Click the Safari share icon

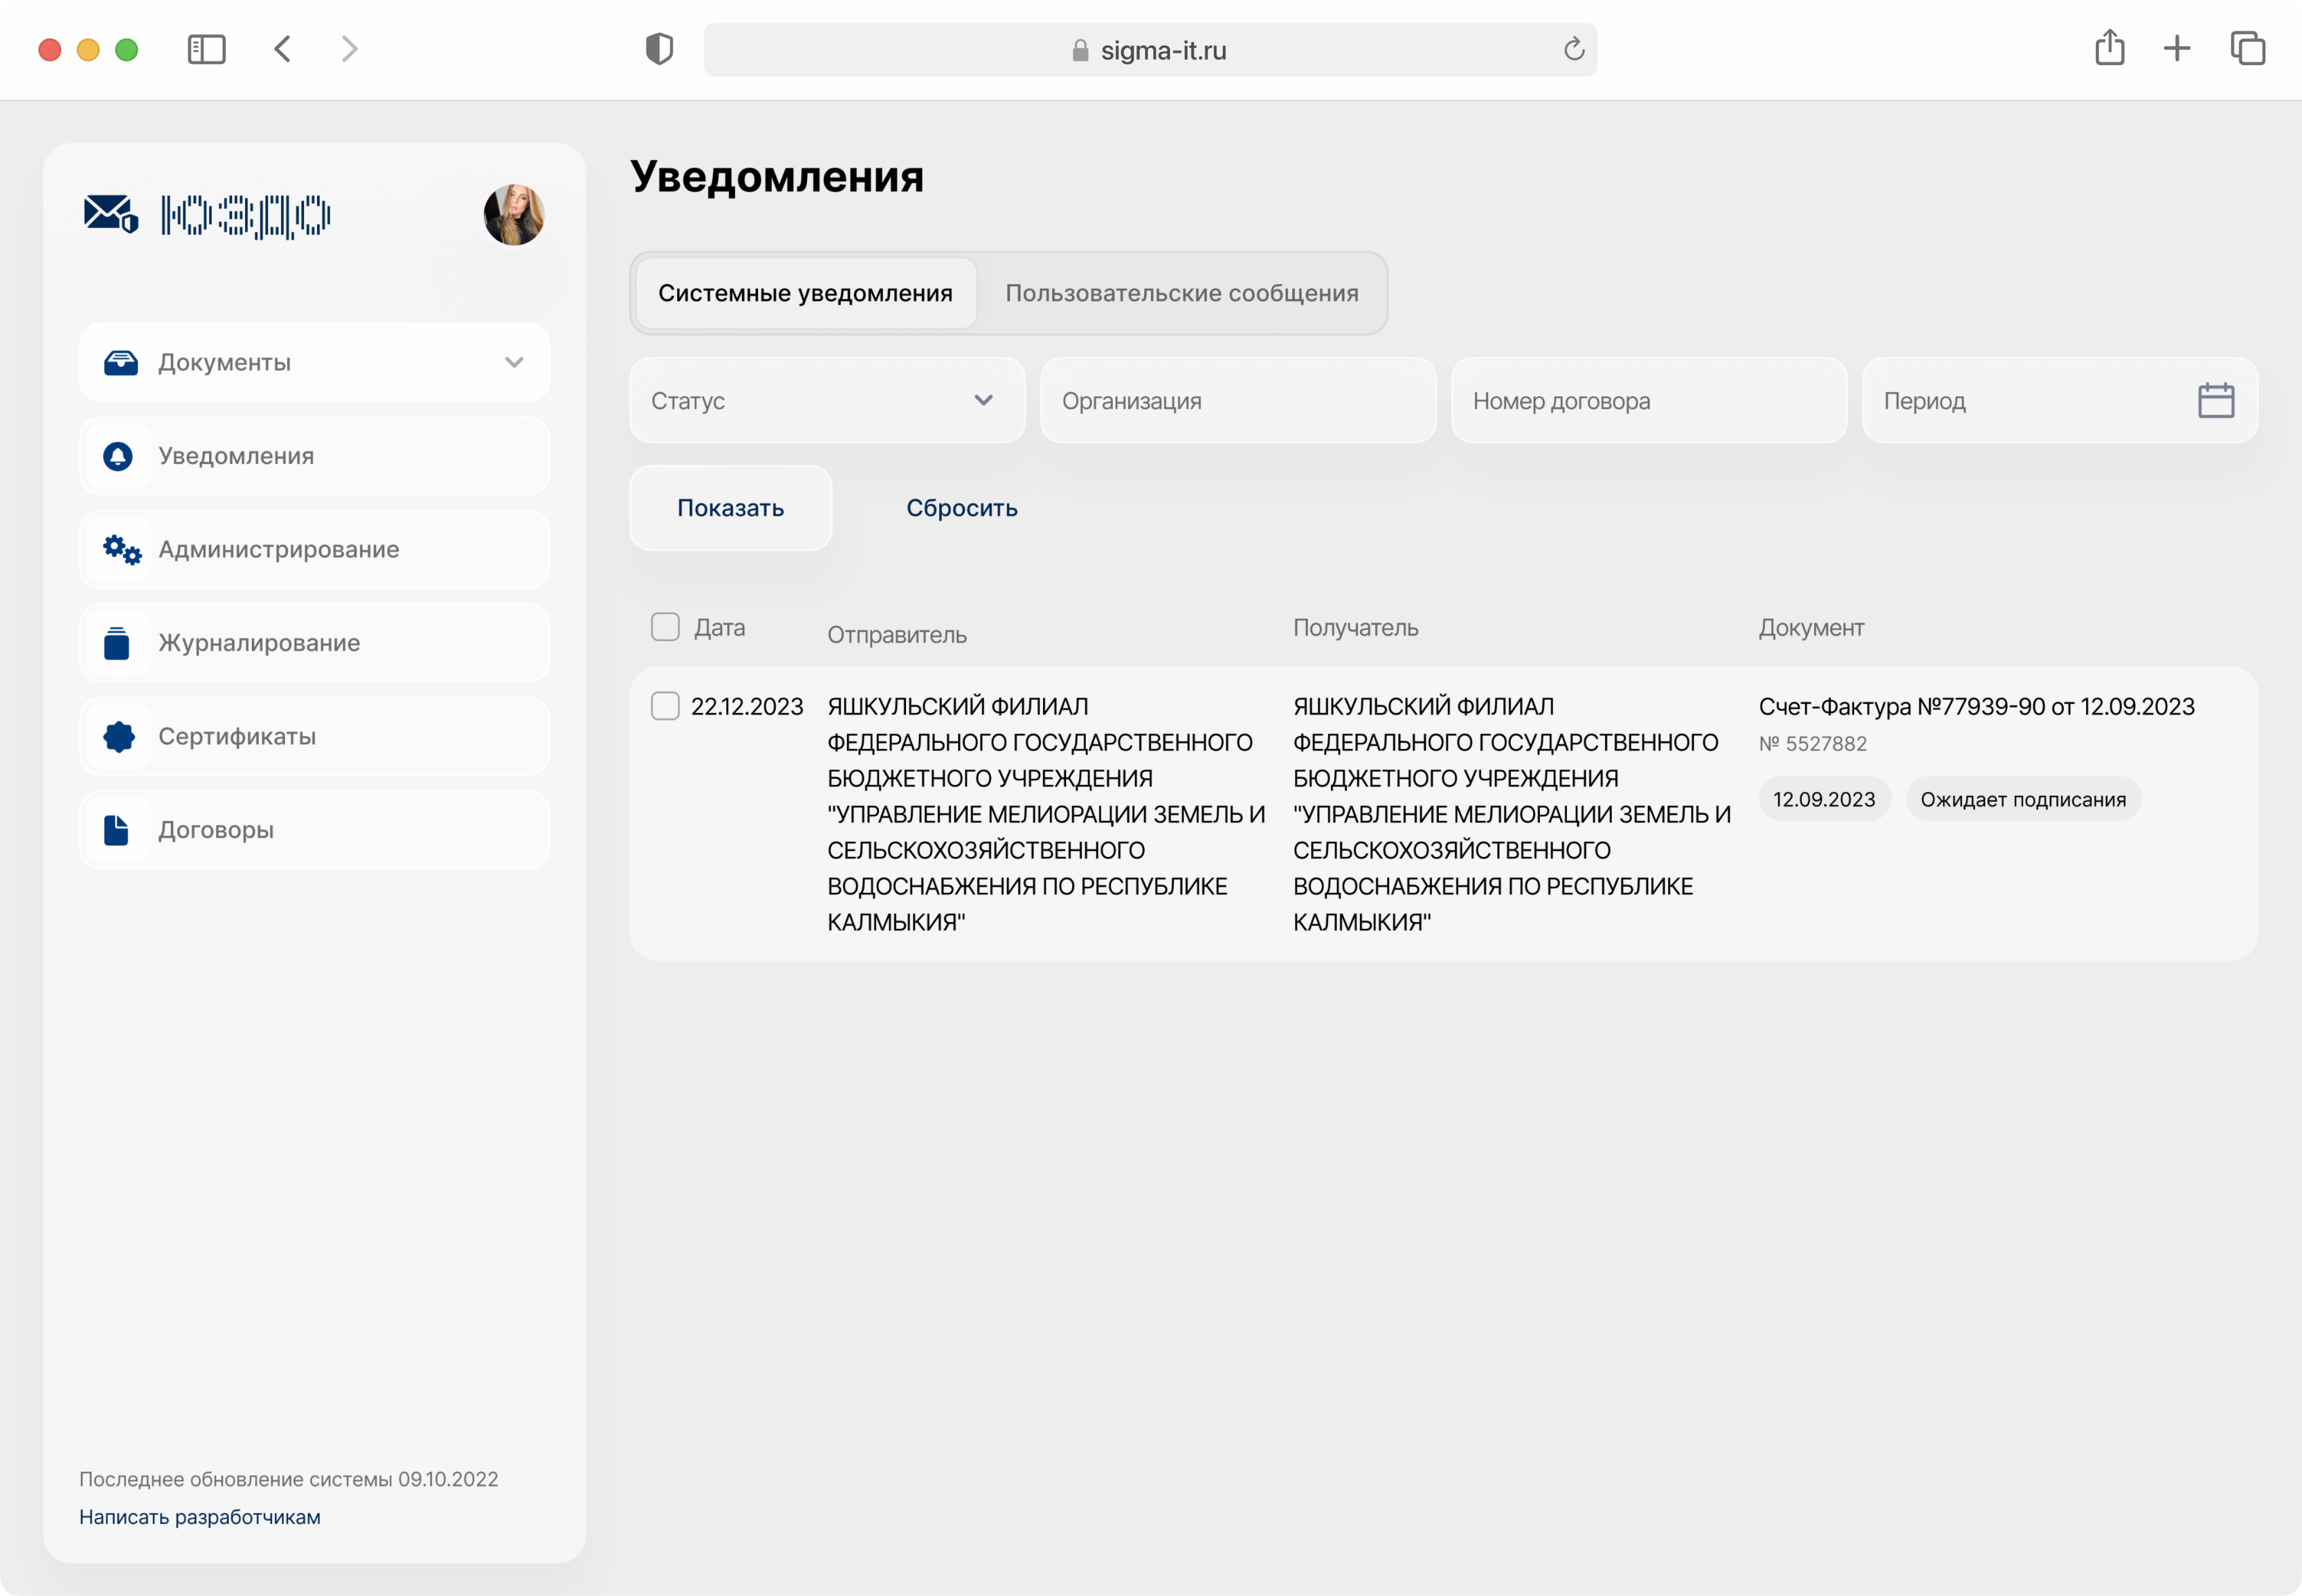[x=2109, y=48]
